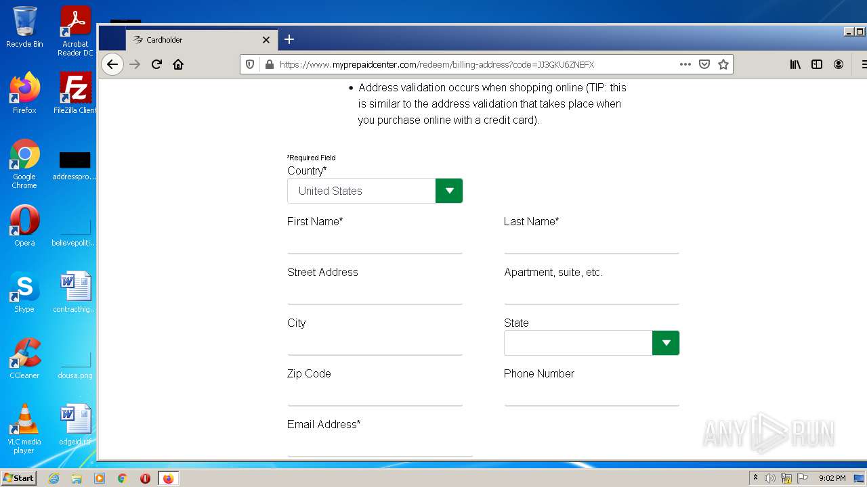Focus the First Name field
This screenshot has height=487, width=867.
(x=375, y=242)
